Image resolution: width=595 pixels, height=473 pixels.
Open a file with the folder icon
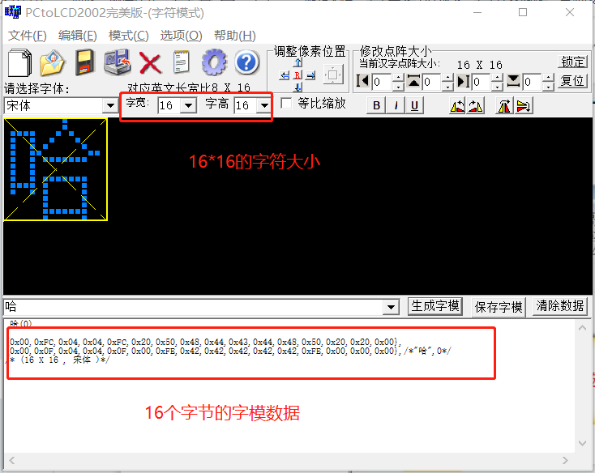53,62
